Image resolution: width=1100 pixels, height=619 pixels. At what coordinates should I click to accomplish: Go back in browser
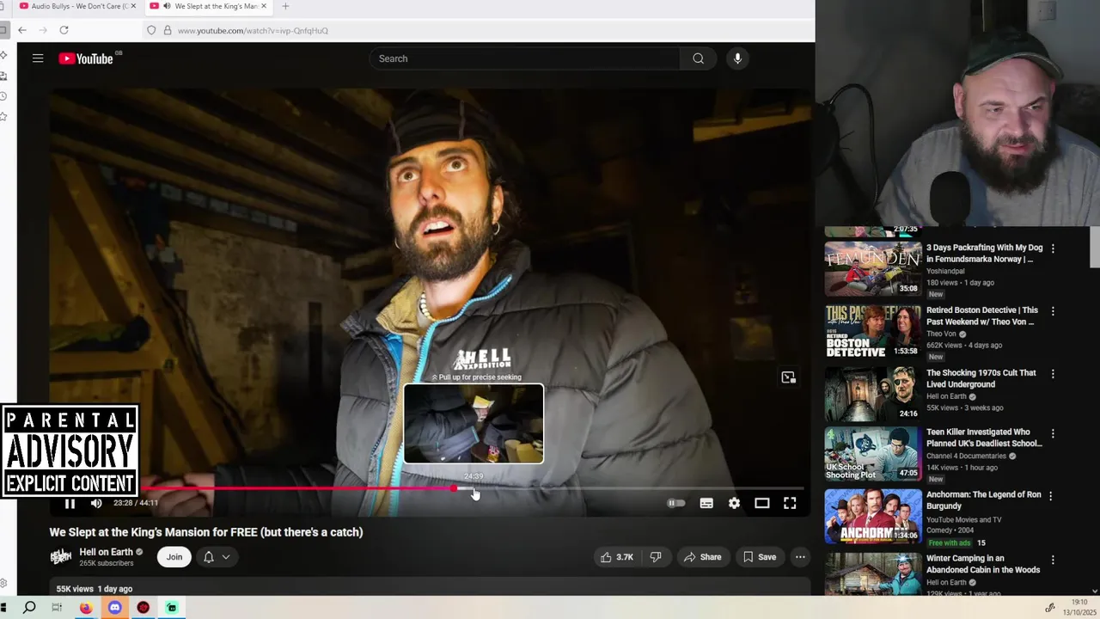[x=22, y=30]
